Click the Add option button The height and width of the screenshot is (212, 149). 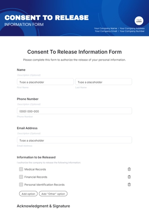[28, 194]
